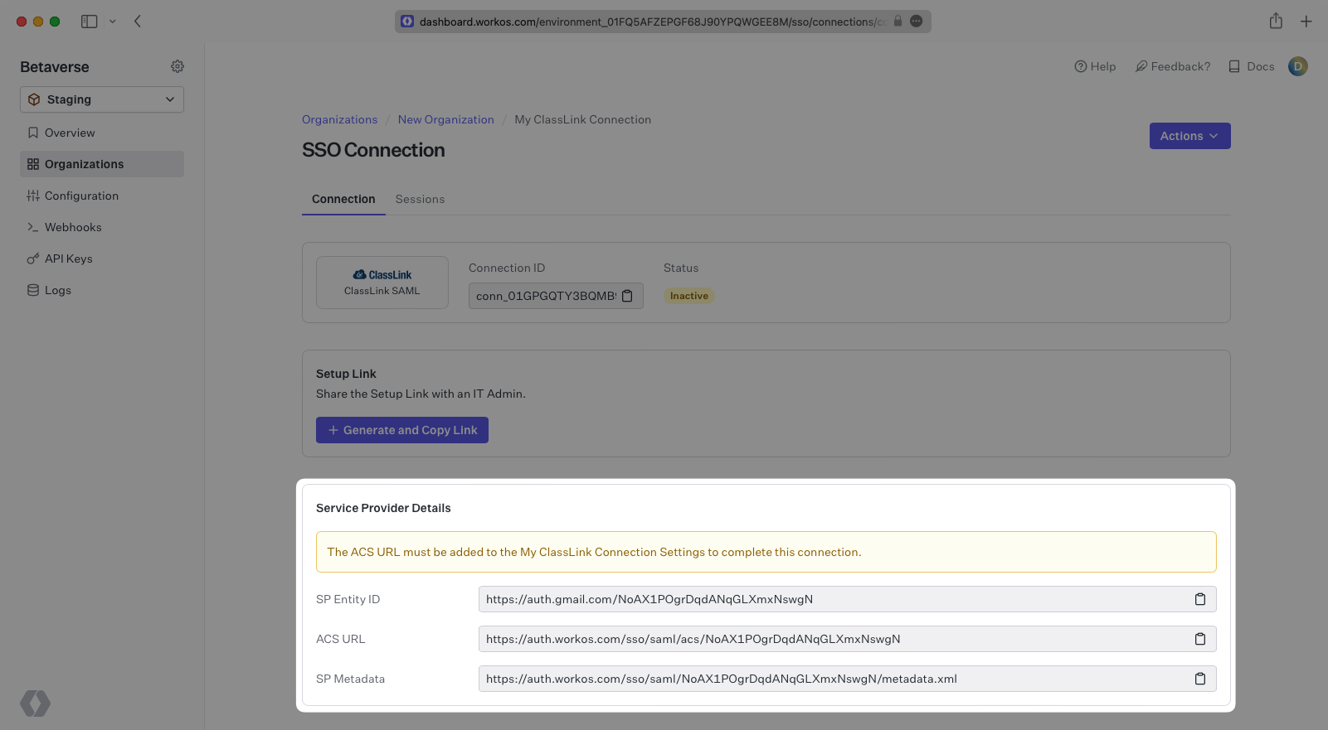Copy the Connection ID
Image resolution: width=1328 pixels, height=730 pixels.
[628, 296]
